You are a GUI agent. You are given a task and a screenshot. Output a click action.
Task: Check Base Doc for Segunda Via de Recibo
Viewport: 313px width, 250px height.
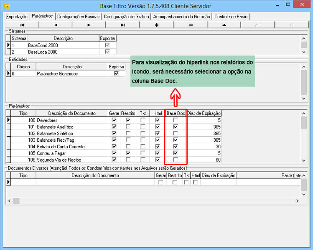[176, 160]
